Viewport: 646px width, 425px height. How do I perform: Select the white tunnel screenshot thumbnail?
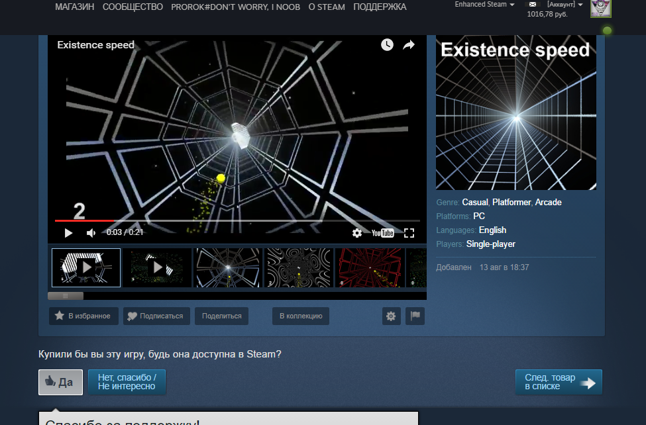click(228, 267)
